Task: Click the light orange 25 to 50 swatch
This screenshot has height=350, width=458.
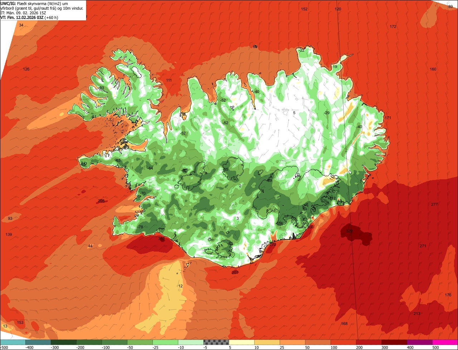Action: [292, 342]
